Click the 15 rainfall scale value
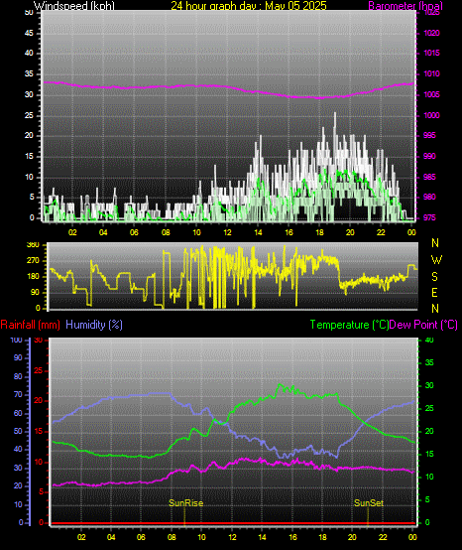The width and height of the screenshot is (462, 550). tap(39, 431)
